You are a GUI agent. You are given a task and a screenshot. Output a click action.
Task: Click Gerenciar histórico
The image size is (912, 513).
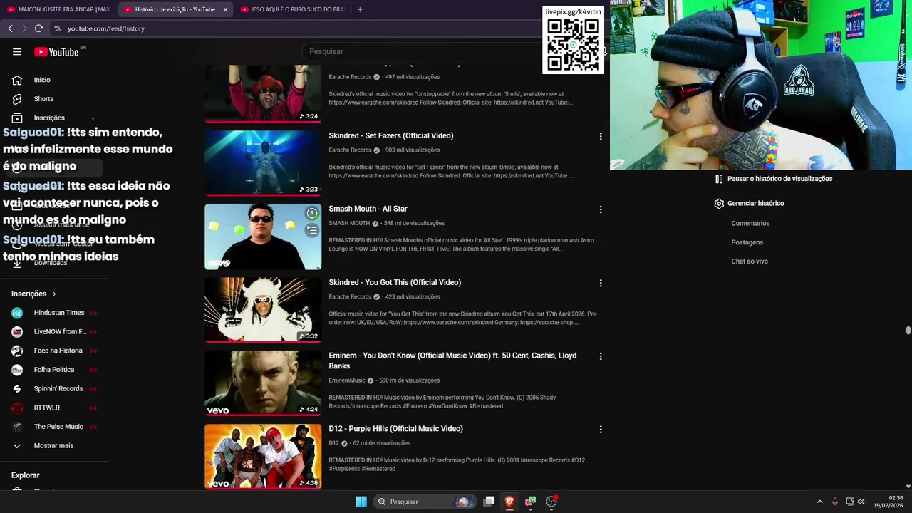click(x=755, y=204)
